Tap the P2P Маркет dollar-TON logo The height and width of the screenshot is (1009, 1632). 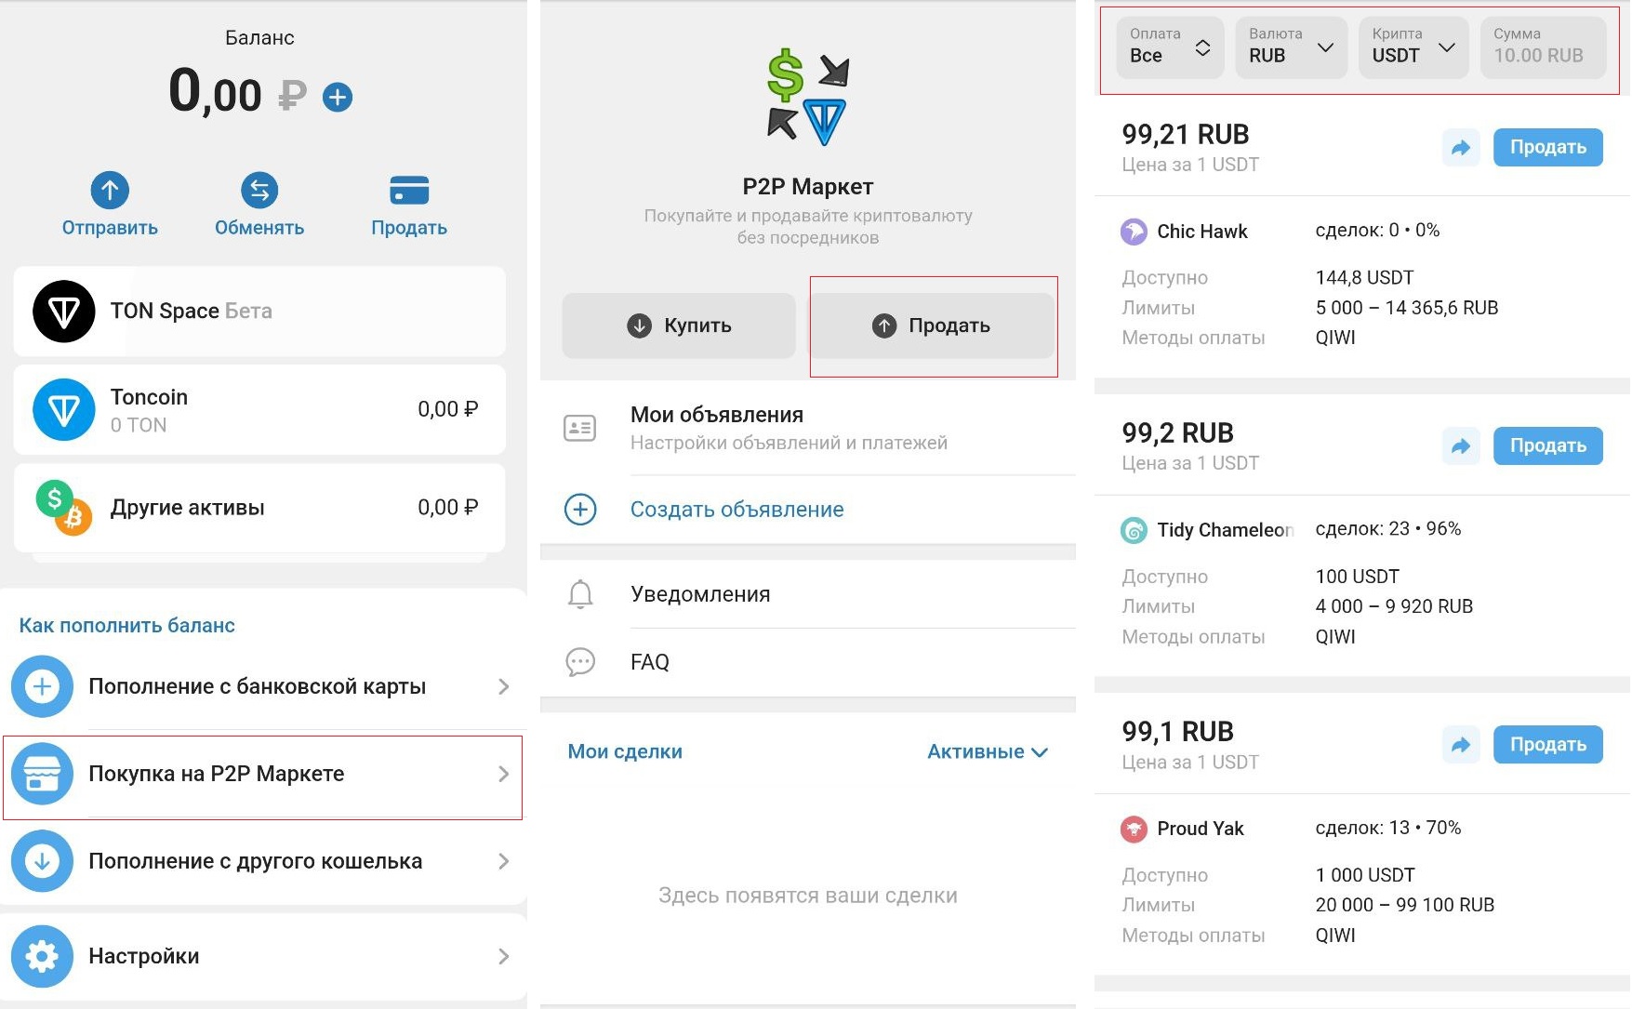[x=808, y=98]
